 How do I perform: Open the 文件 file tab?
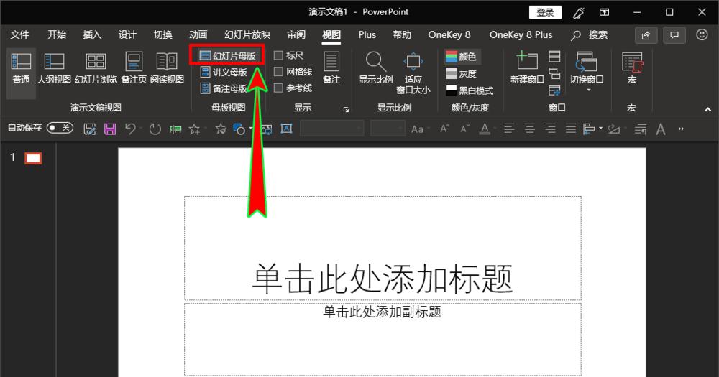tap(19, 34)
